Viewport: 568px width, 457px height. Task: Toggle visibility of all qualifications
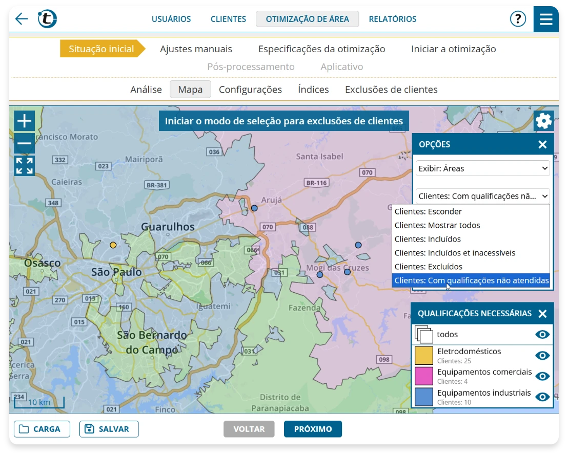pyautogui.click(x=542, y=335)
